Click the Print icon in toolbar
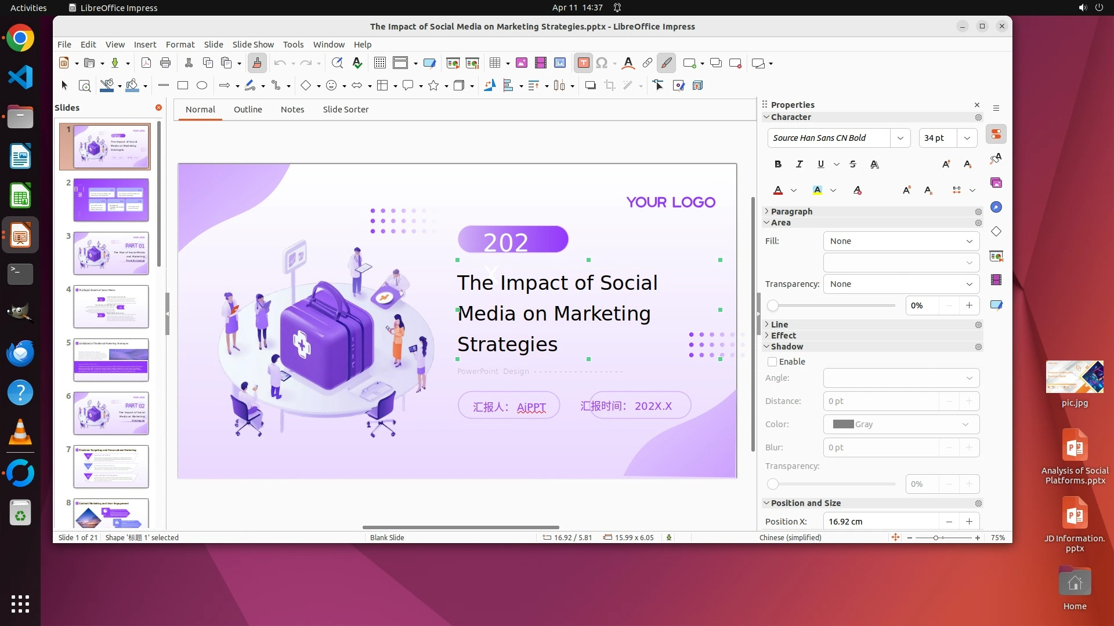 pos(165,63)
